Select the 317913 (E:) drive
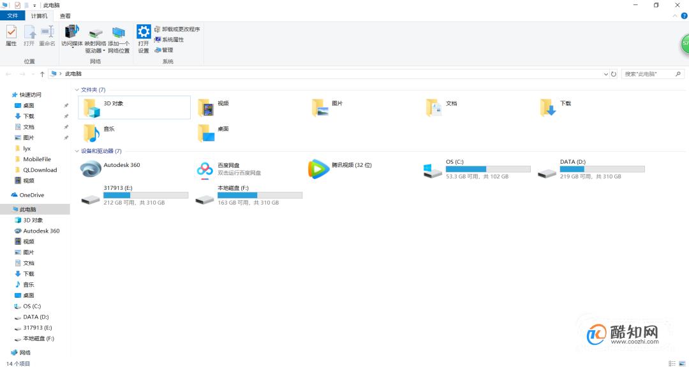 click(x=135, y=195)
